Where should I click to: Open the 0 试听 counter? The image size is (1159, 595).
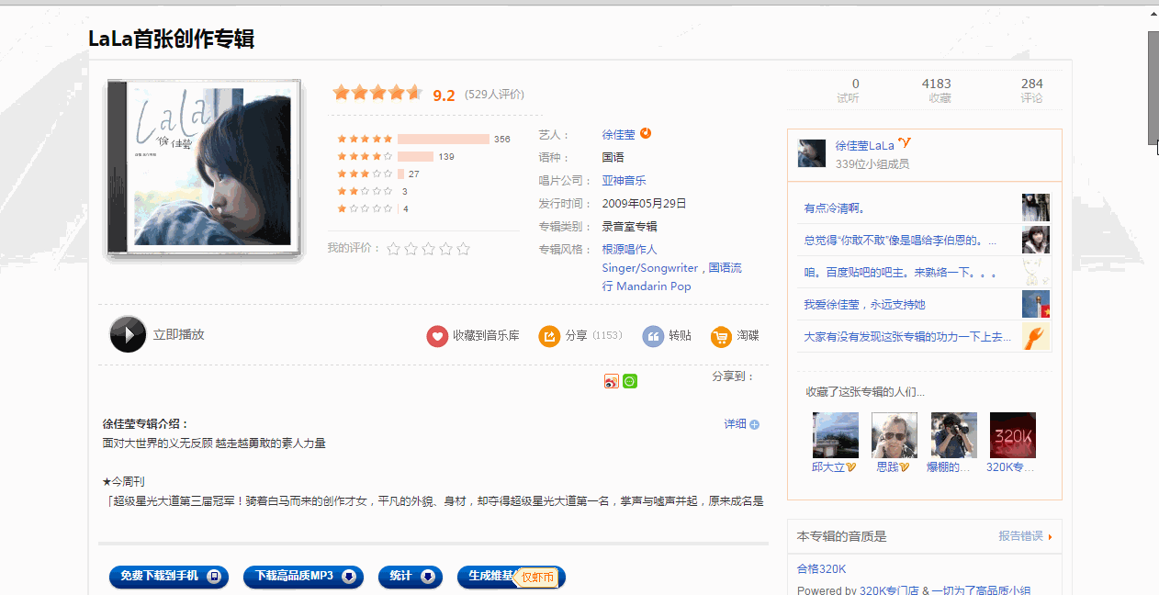click(x=849, y=90)
